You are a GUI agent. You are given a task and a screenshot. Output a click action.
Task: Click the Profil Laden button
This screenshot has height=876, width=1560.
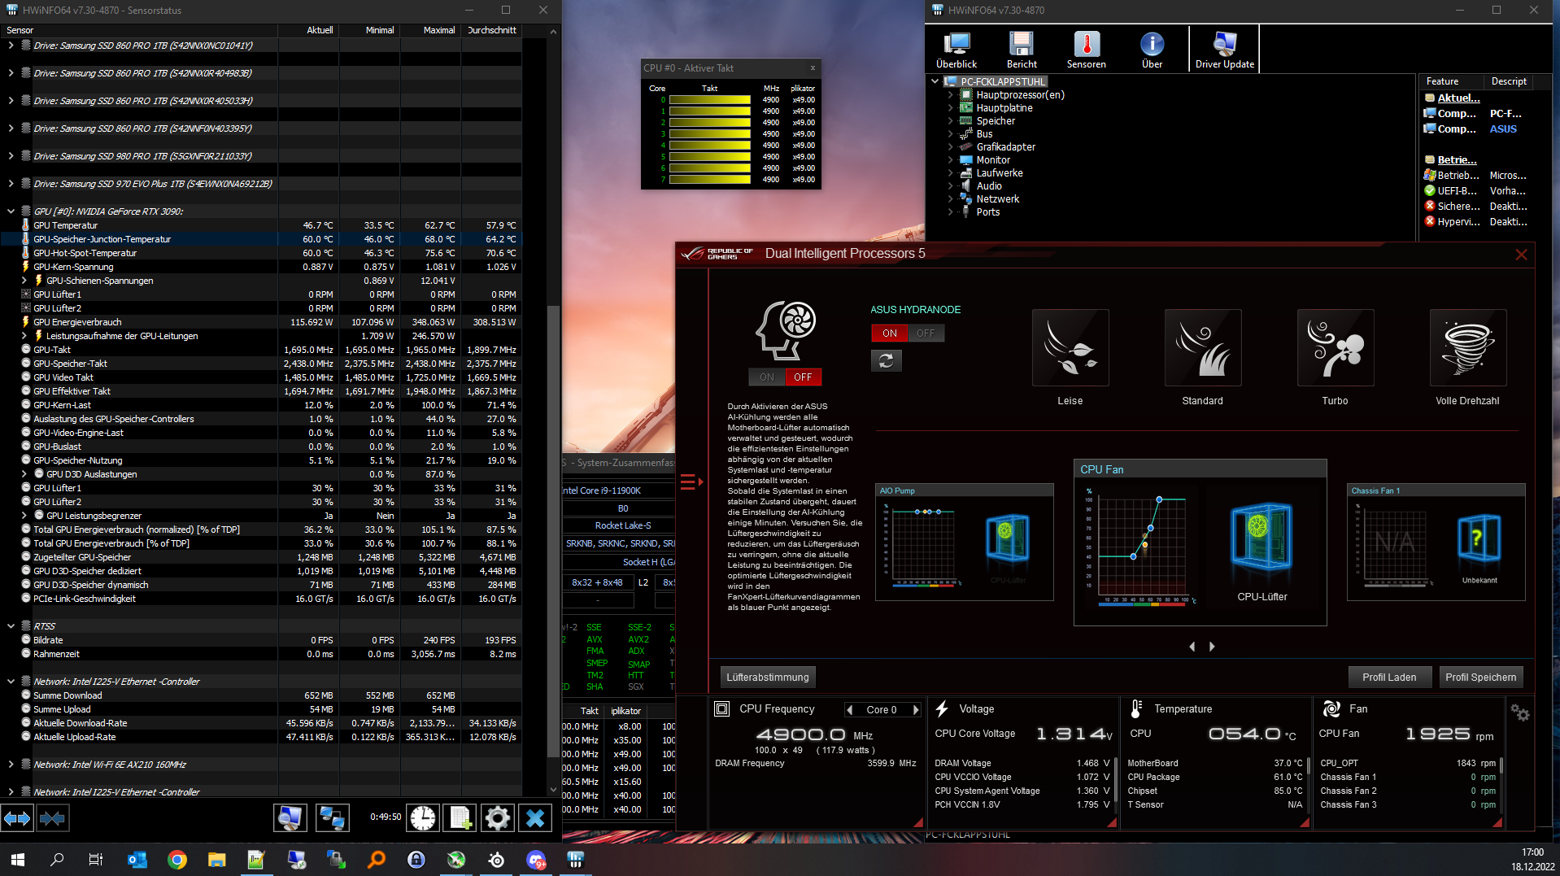tap(1389, 678)
